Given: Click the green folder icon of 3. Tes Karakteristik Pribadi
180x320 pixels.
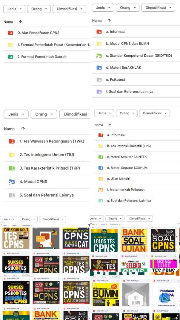Looking at the screenshot, I should [x=12, y=168].
